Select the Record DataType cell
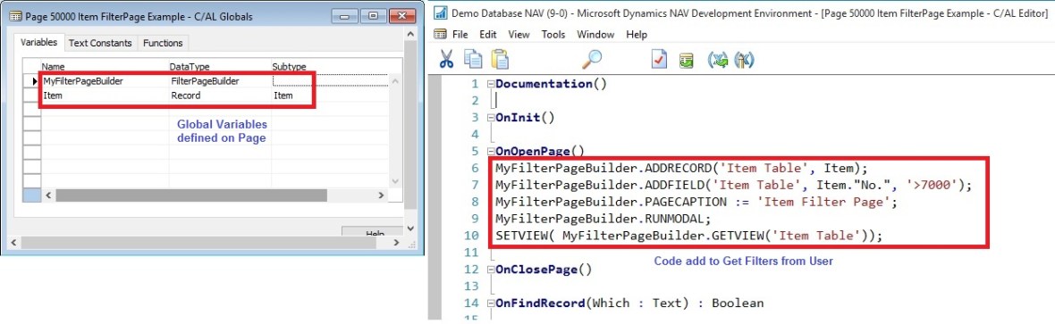 [x=220, y=96]
